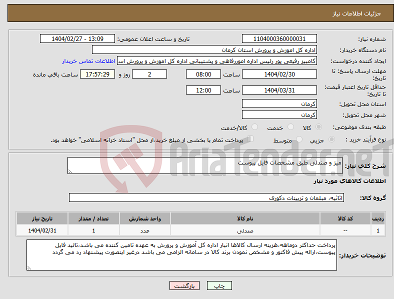Screen dimensions: 394x299
Task: Click the شماره نیاز number field
Action: (x=279, y=38)
